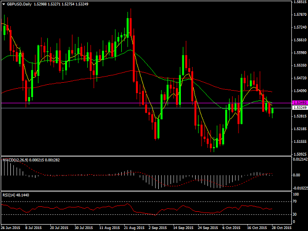Select the 1.56610 price axis label
This screenshot has width=308, height=231.
point(300,40)
